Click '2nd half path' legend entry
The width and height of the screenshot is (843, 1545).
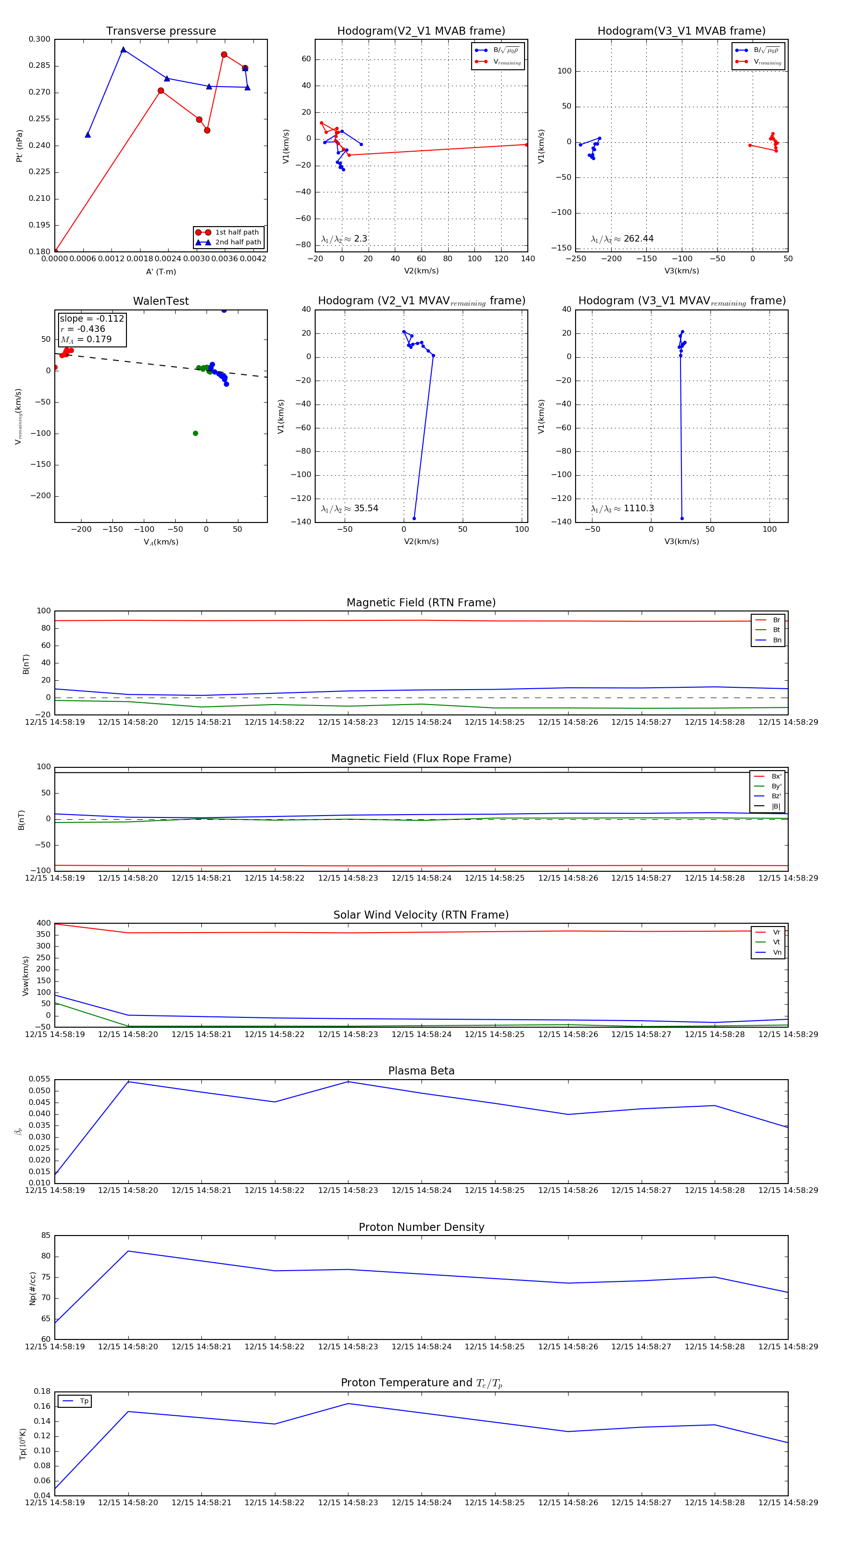(228, 243)
